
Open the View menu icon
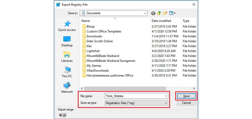tap(172, 13)
